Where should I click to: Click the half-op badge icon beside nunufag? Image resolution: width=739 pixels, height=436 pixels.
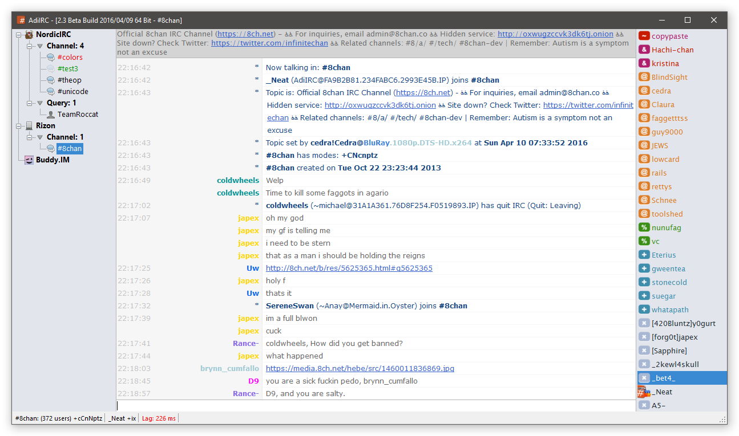pos(644,227)
